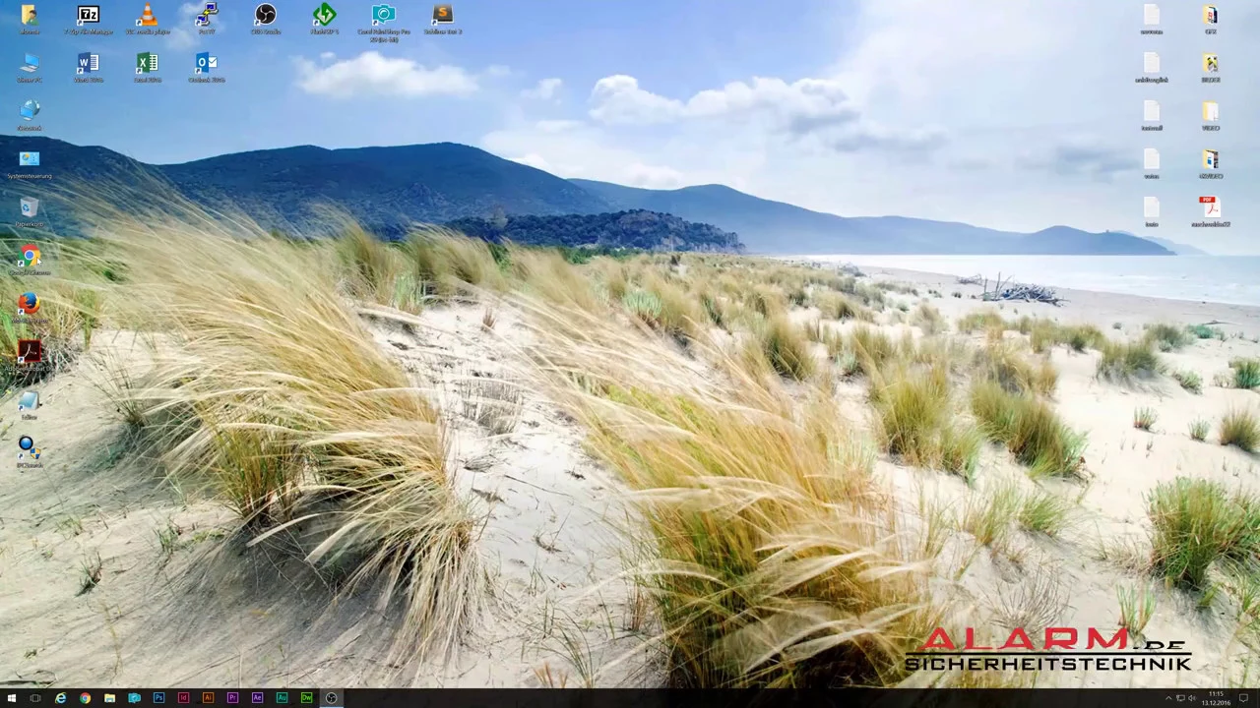Open the Windows Start menu

tap(12, 698)
